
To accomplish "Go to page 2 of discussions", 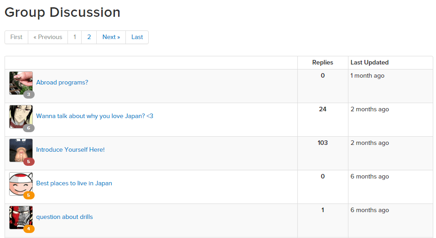I will [89, 37].
